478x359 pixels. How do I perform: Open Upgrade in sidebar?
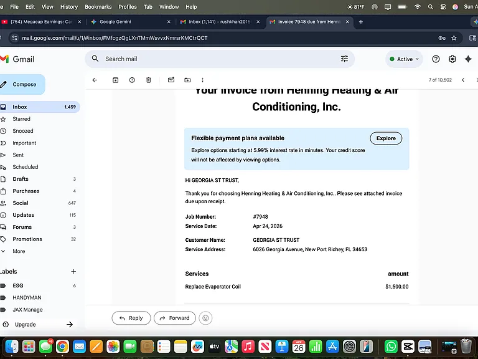[38, 325]
